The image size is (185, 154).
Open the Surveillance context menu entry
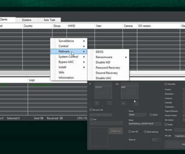[x=69, y=41]
